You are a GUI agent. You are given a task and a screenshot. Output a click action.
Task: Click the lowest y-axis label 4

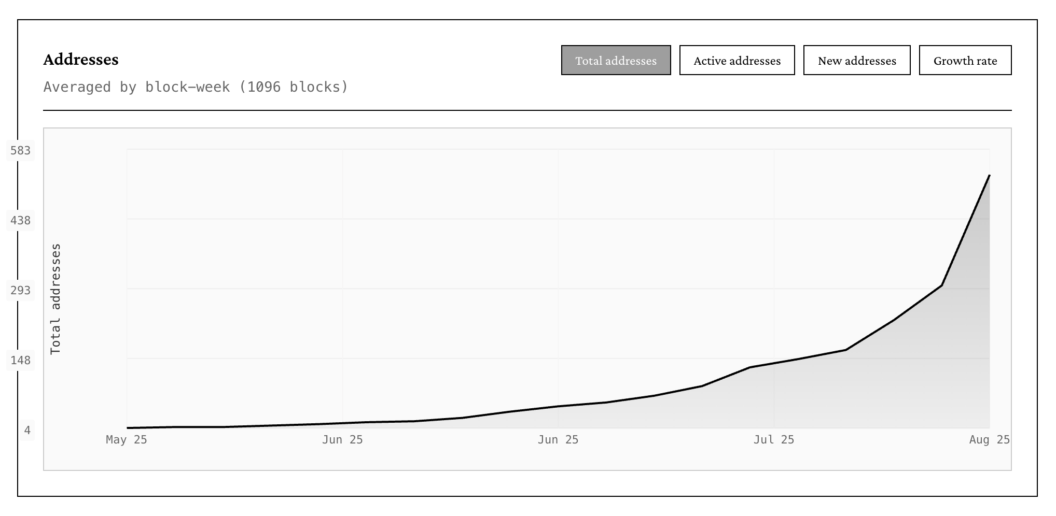pos(27,431)
